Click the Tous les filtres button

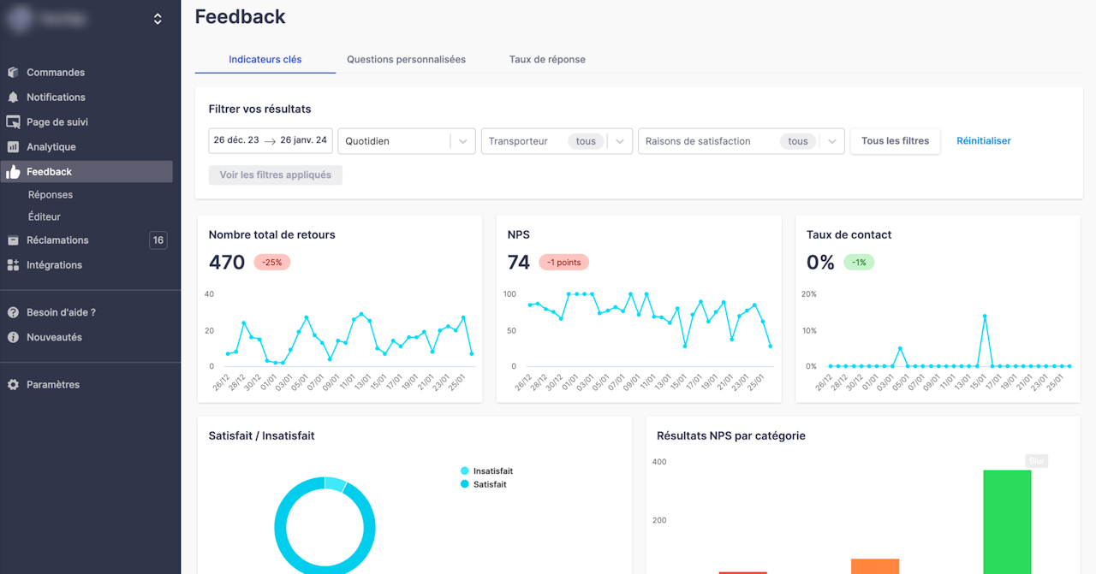[895, 141]
